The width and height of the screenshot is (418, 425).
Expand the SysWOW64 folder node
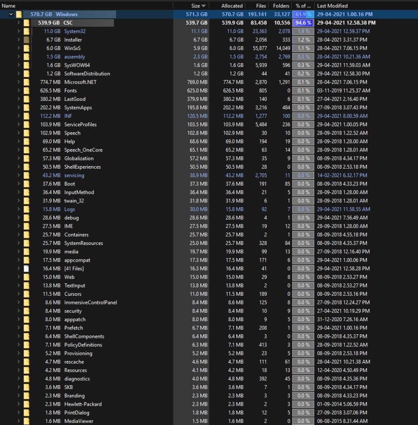point(18,65)
